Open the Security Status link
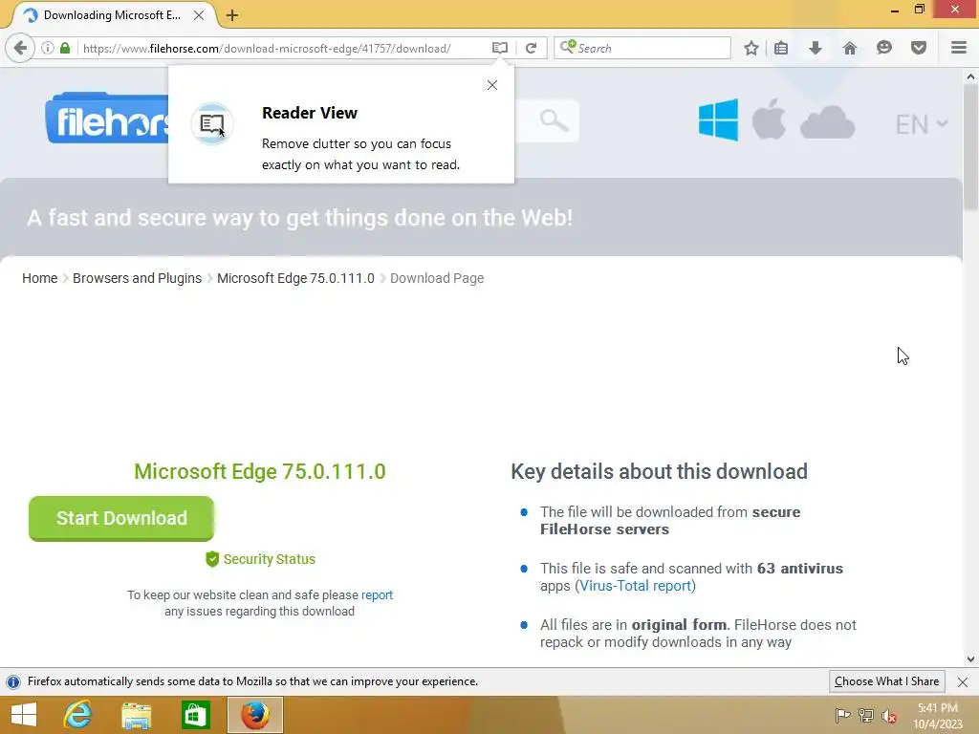The height and width of the screenshot is (734, 979). 260,559
